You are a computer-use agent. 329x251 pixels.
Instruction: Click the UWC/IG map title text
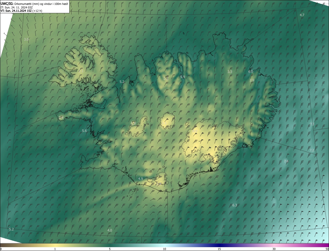[x=34, y=3]
